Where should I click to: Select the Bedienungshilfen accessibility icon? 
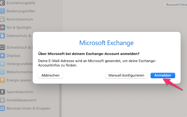[2, 11]
